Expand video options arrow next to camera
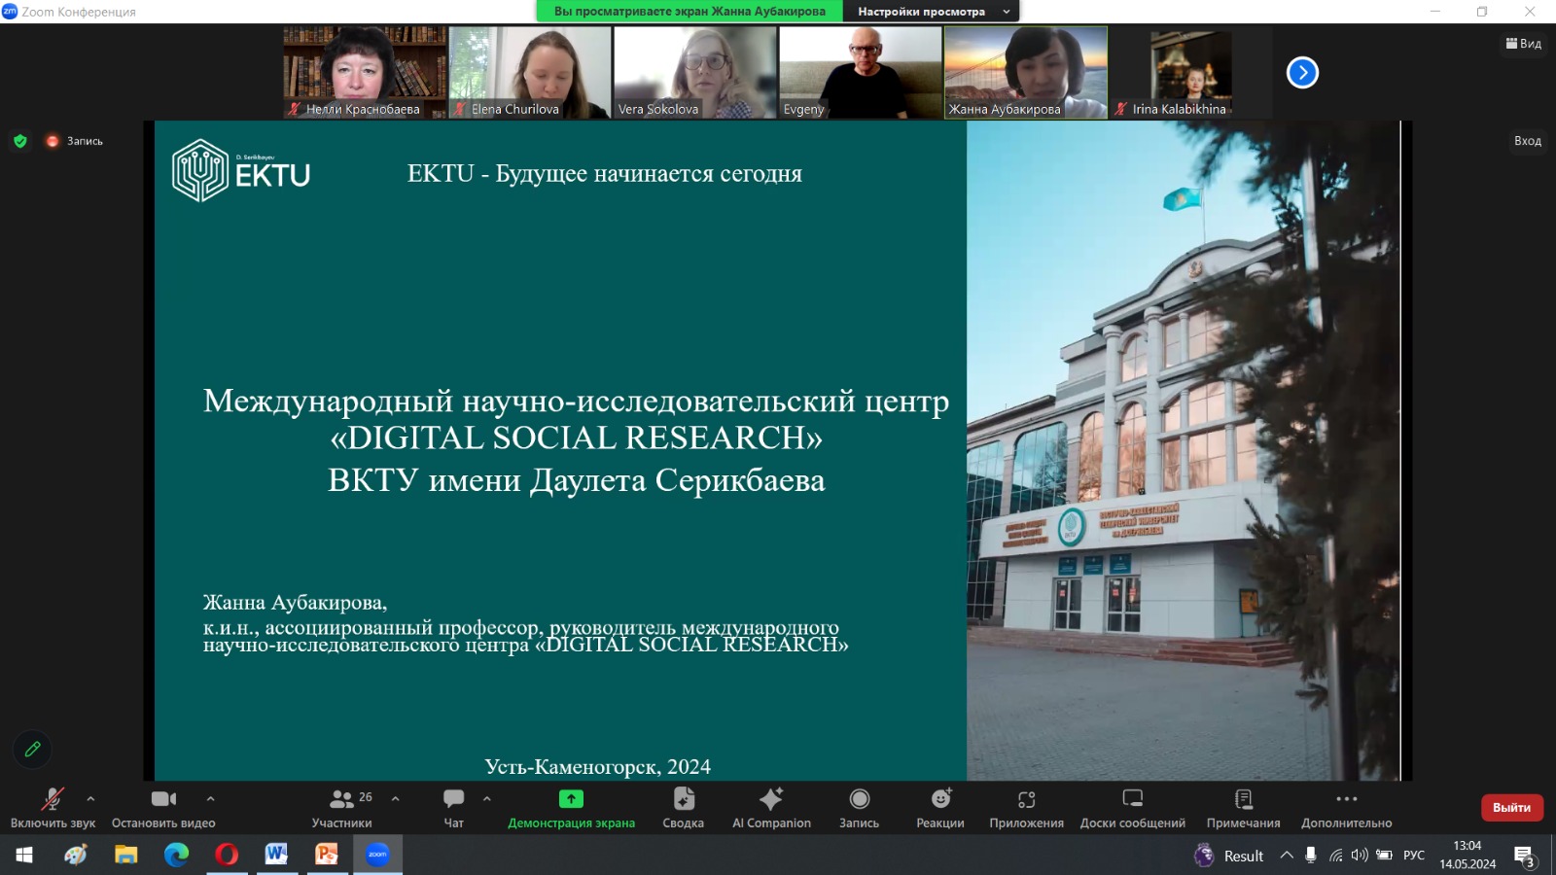This screenshot has width=1556, height=875. click(x=210, y=798)
